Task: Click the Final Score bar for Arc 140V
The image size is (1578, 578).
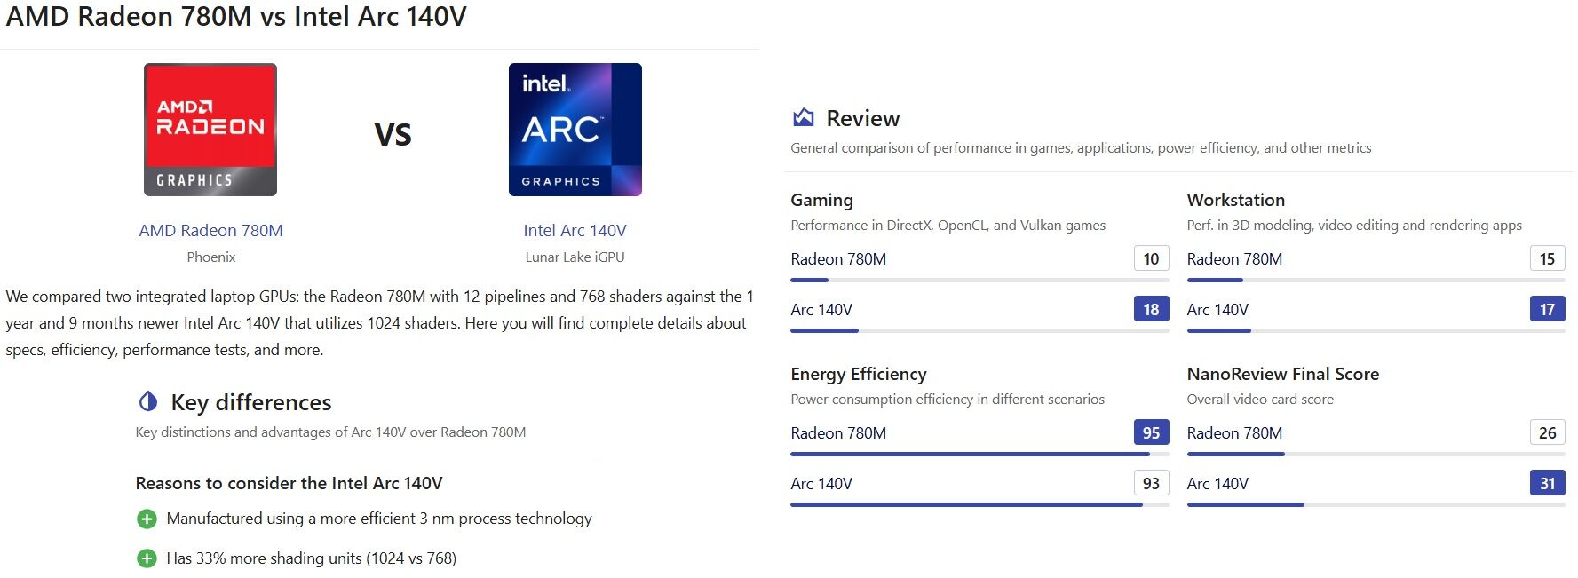Action: 1376,504
